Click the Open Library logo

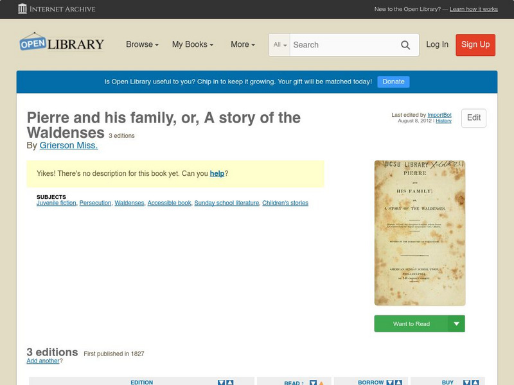pos(62,43)
